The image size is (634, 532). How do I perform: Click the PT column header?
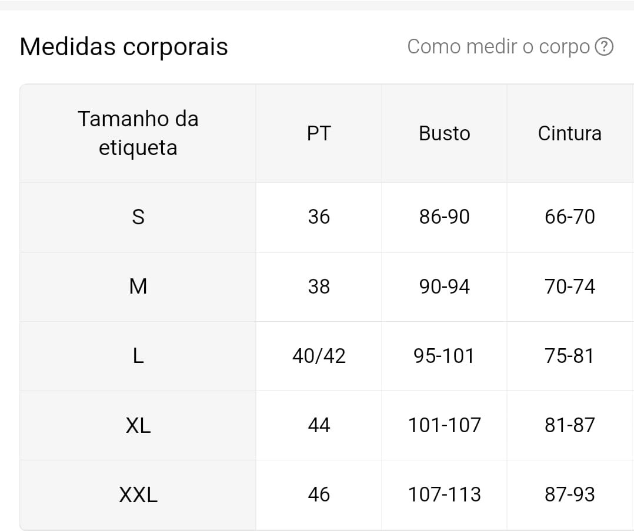[319, 133]
